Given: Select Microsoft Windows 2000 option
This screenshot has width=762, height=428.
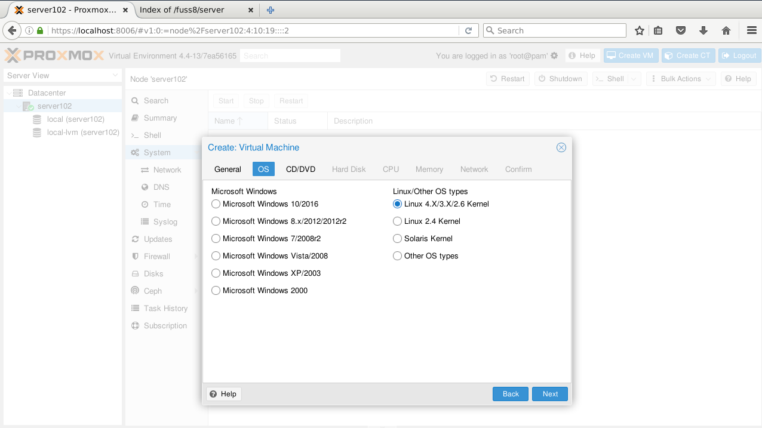Looking at the screenshot, I should [x=216, y=291].
